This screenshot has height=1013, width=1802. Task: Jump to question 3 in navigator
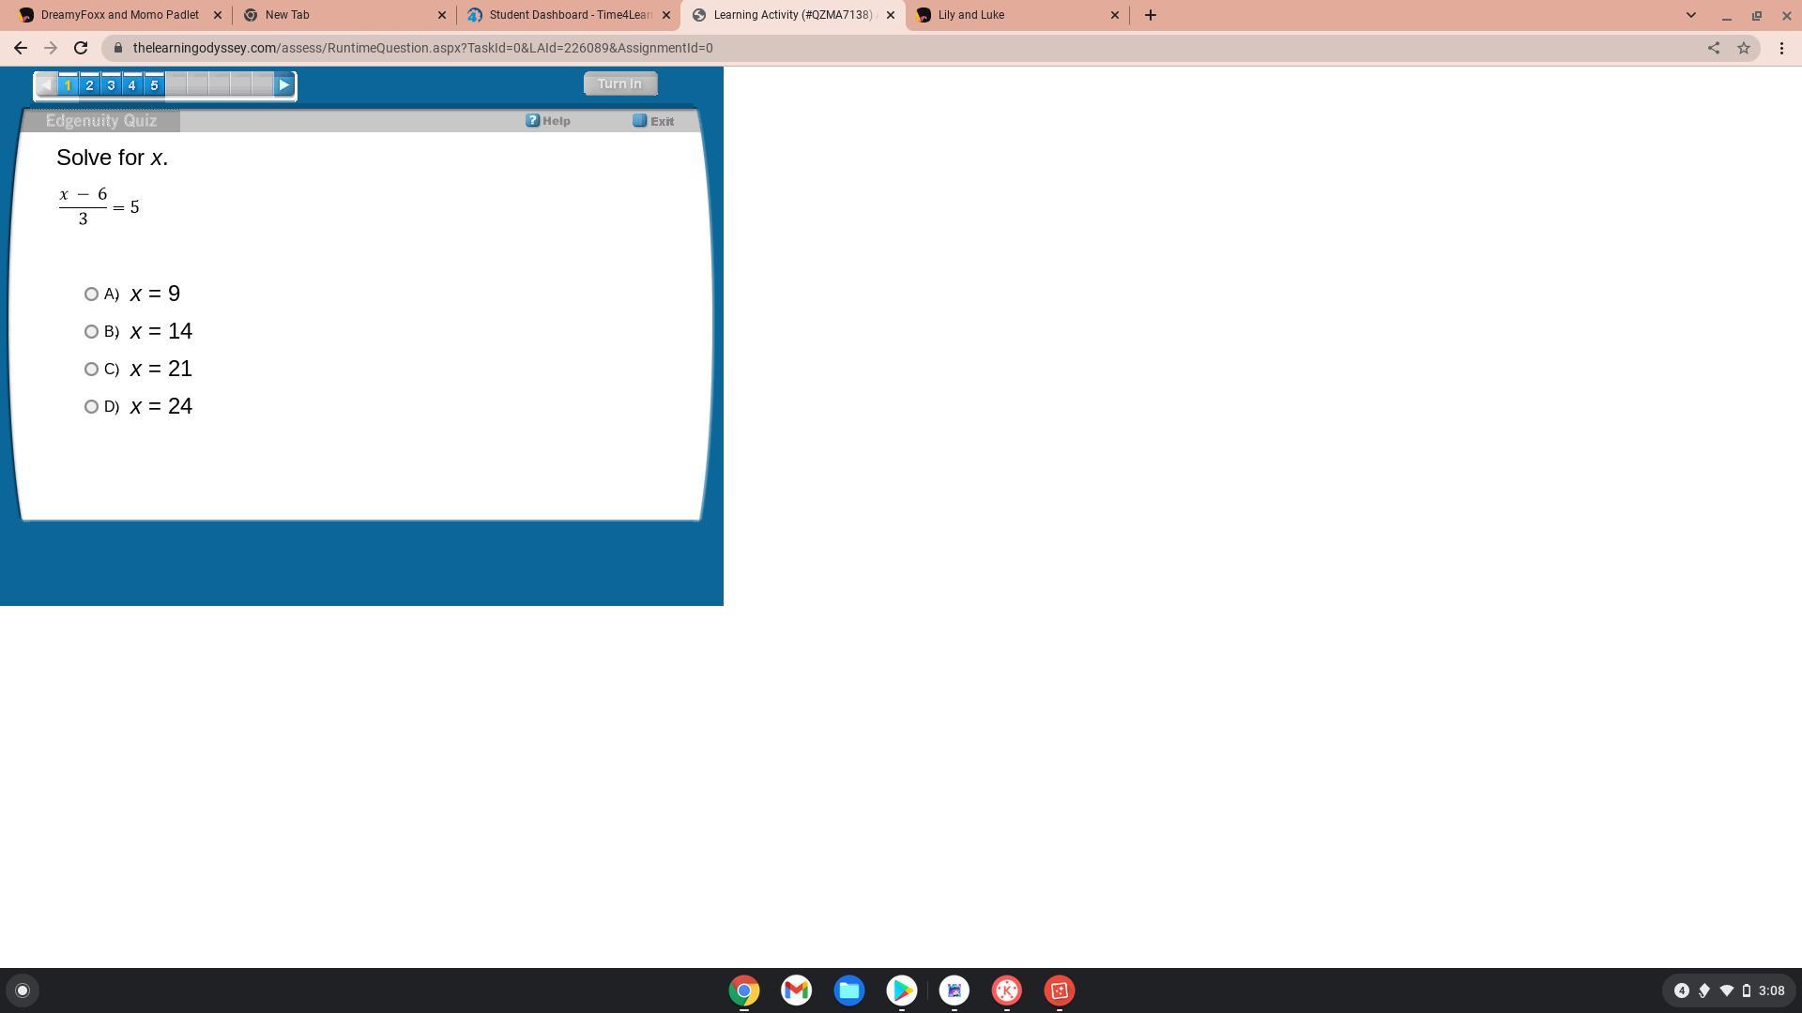[111, 85]
